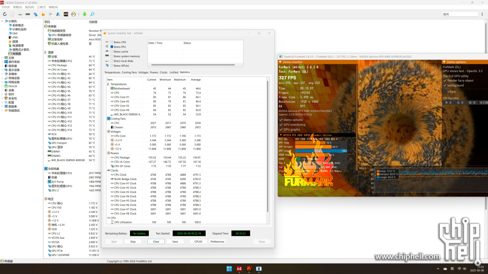Adjust the OSI bgcolor B value field
The image size is (488, 274).
[x=472, y=102]
